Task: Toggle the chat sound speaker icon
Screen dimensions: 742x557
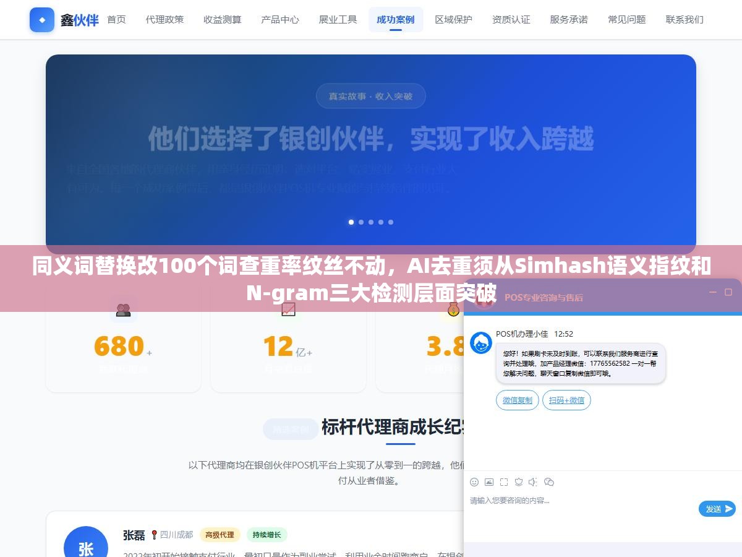Action: pyautogui.click(x=534, y=482)
